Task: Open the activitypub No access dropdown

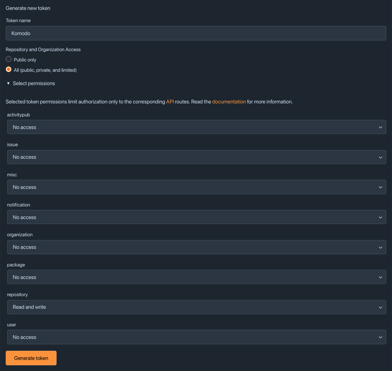Action: click(x=196, y=127)
